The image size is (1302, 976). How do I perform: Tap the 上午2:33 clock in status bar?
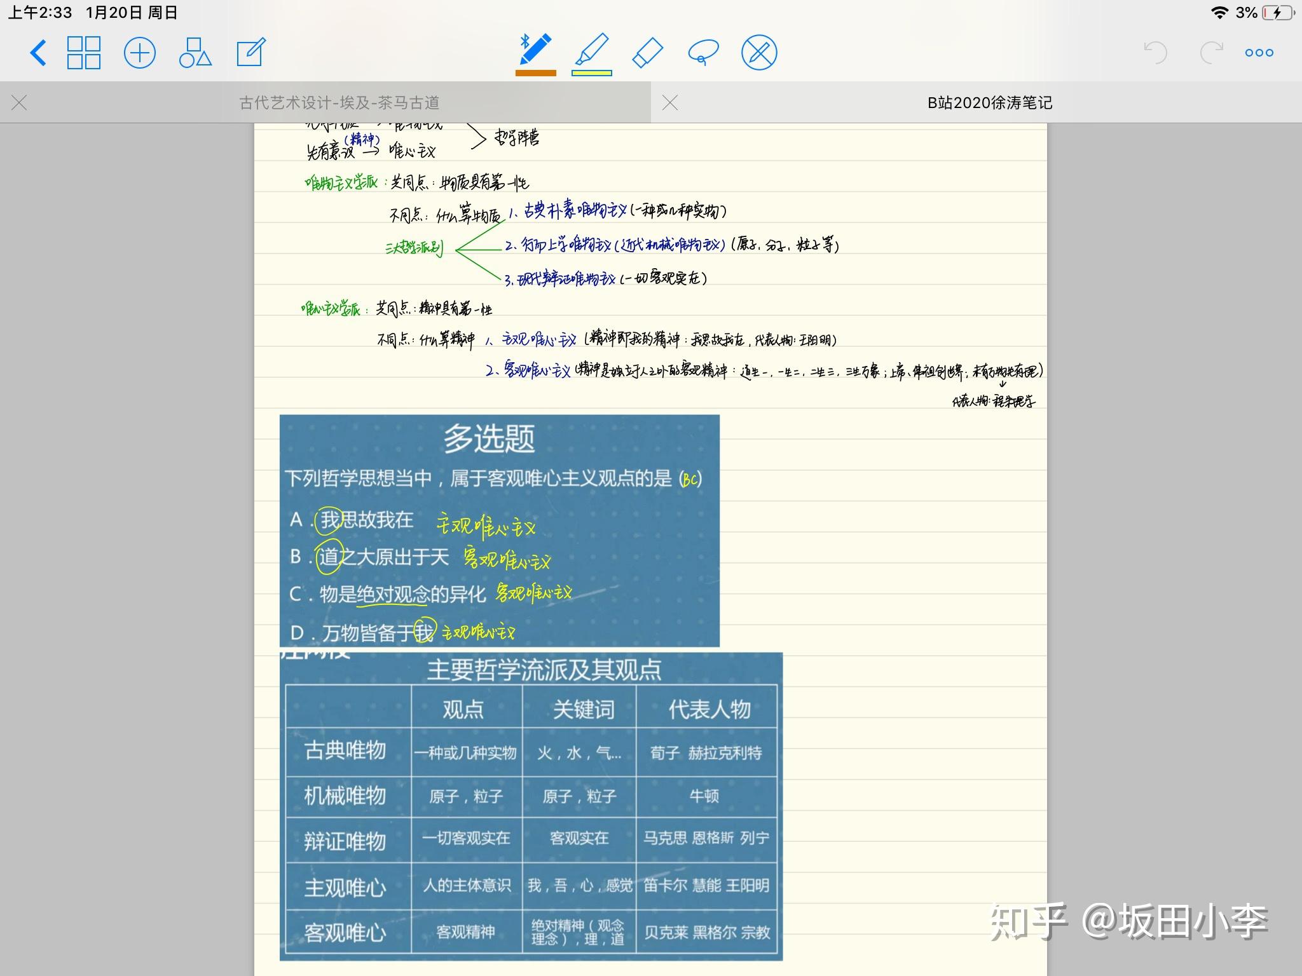pos(40,12)
